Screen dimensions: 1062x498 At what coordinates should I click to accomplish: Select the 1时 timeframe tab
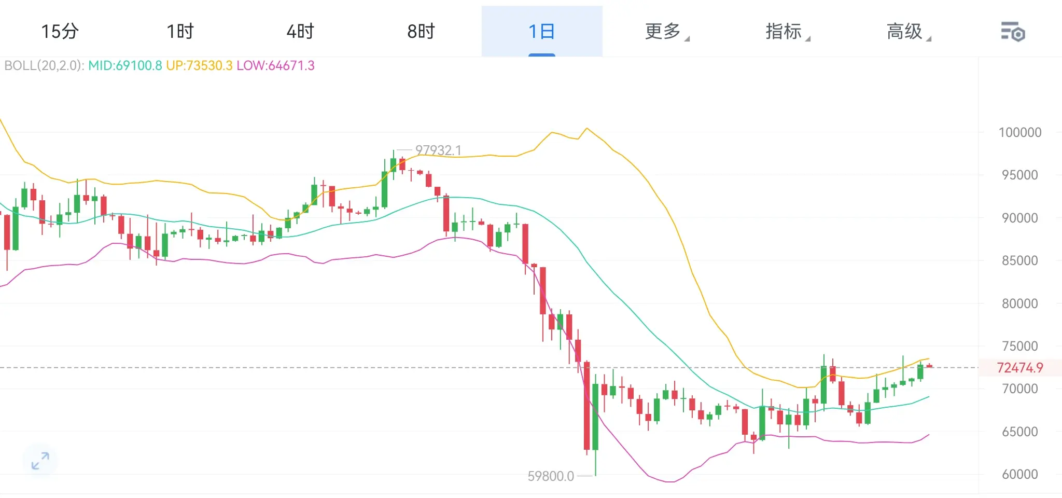(180, 32)
